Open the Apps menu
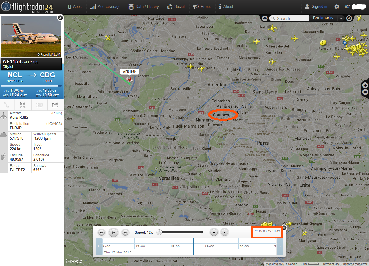The height and width of the screenshot is (266, 369). [x=74, y=6]
